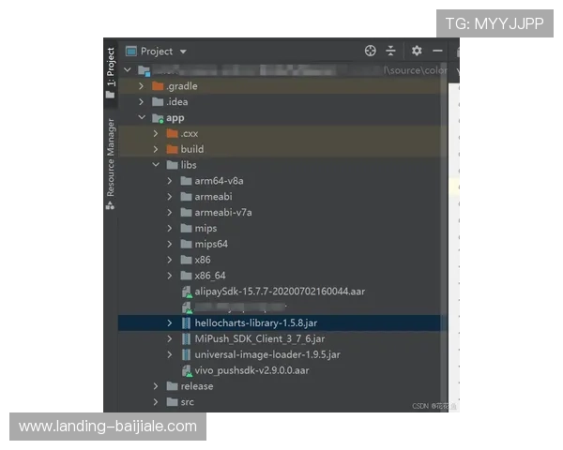Expand the armeabi folder chevron
Image resolution: width=563 pixels, height=450 pixels.
[170, 197]
